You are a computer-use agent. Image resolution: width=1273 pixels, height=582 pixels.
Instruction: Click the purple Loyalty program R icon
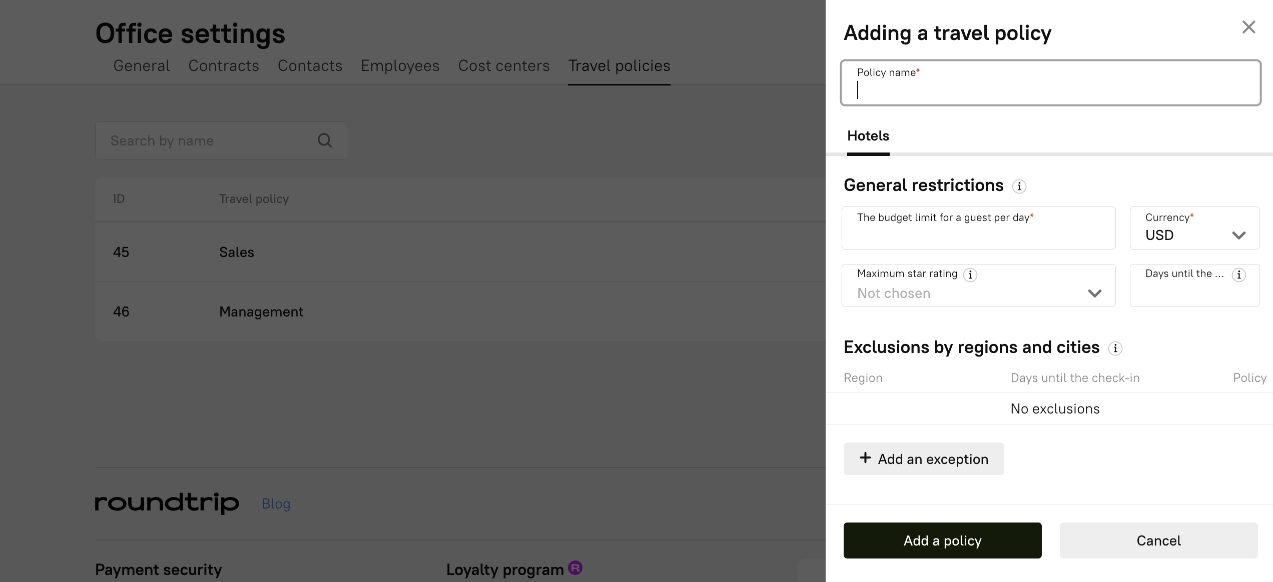pos(575,568)
